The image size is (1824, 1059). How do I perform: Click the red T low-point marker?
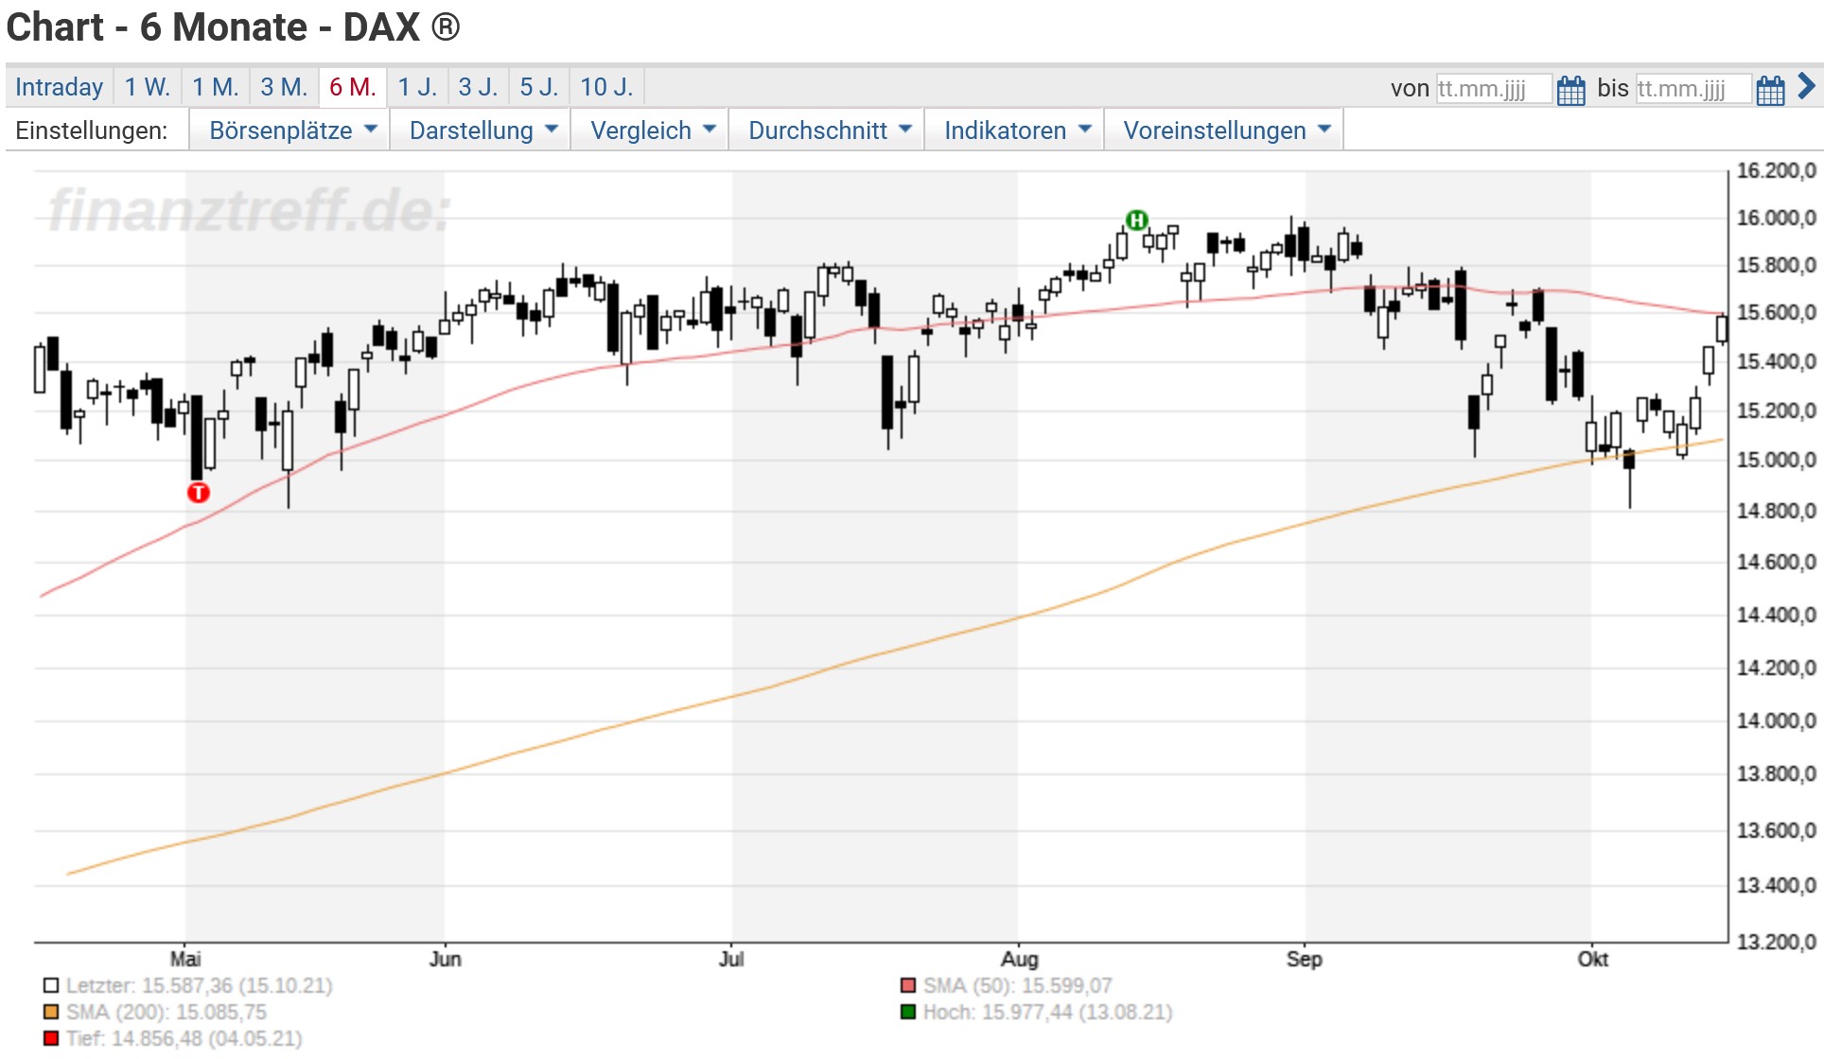tap(198, 493)
